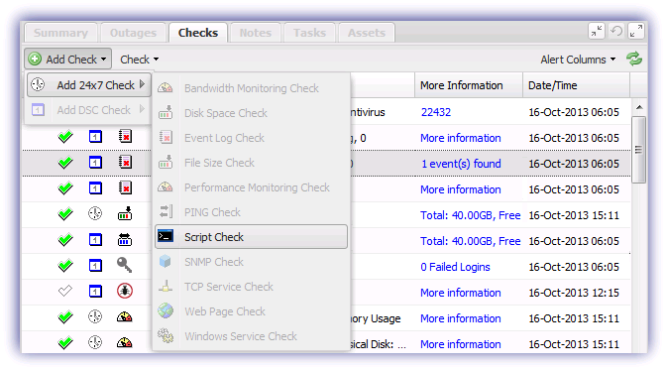Image resolution: width=666 pixels, height=370 pixels.
Task: Click the vertical scrollbar thumb
Action: pyautogui.click(x=638, y=150)
